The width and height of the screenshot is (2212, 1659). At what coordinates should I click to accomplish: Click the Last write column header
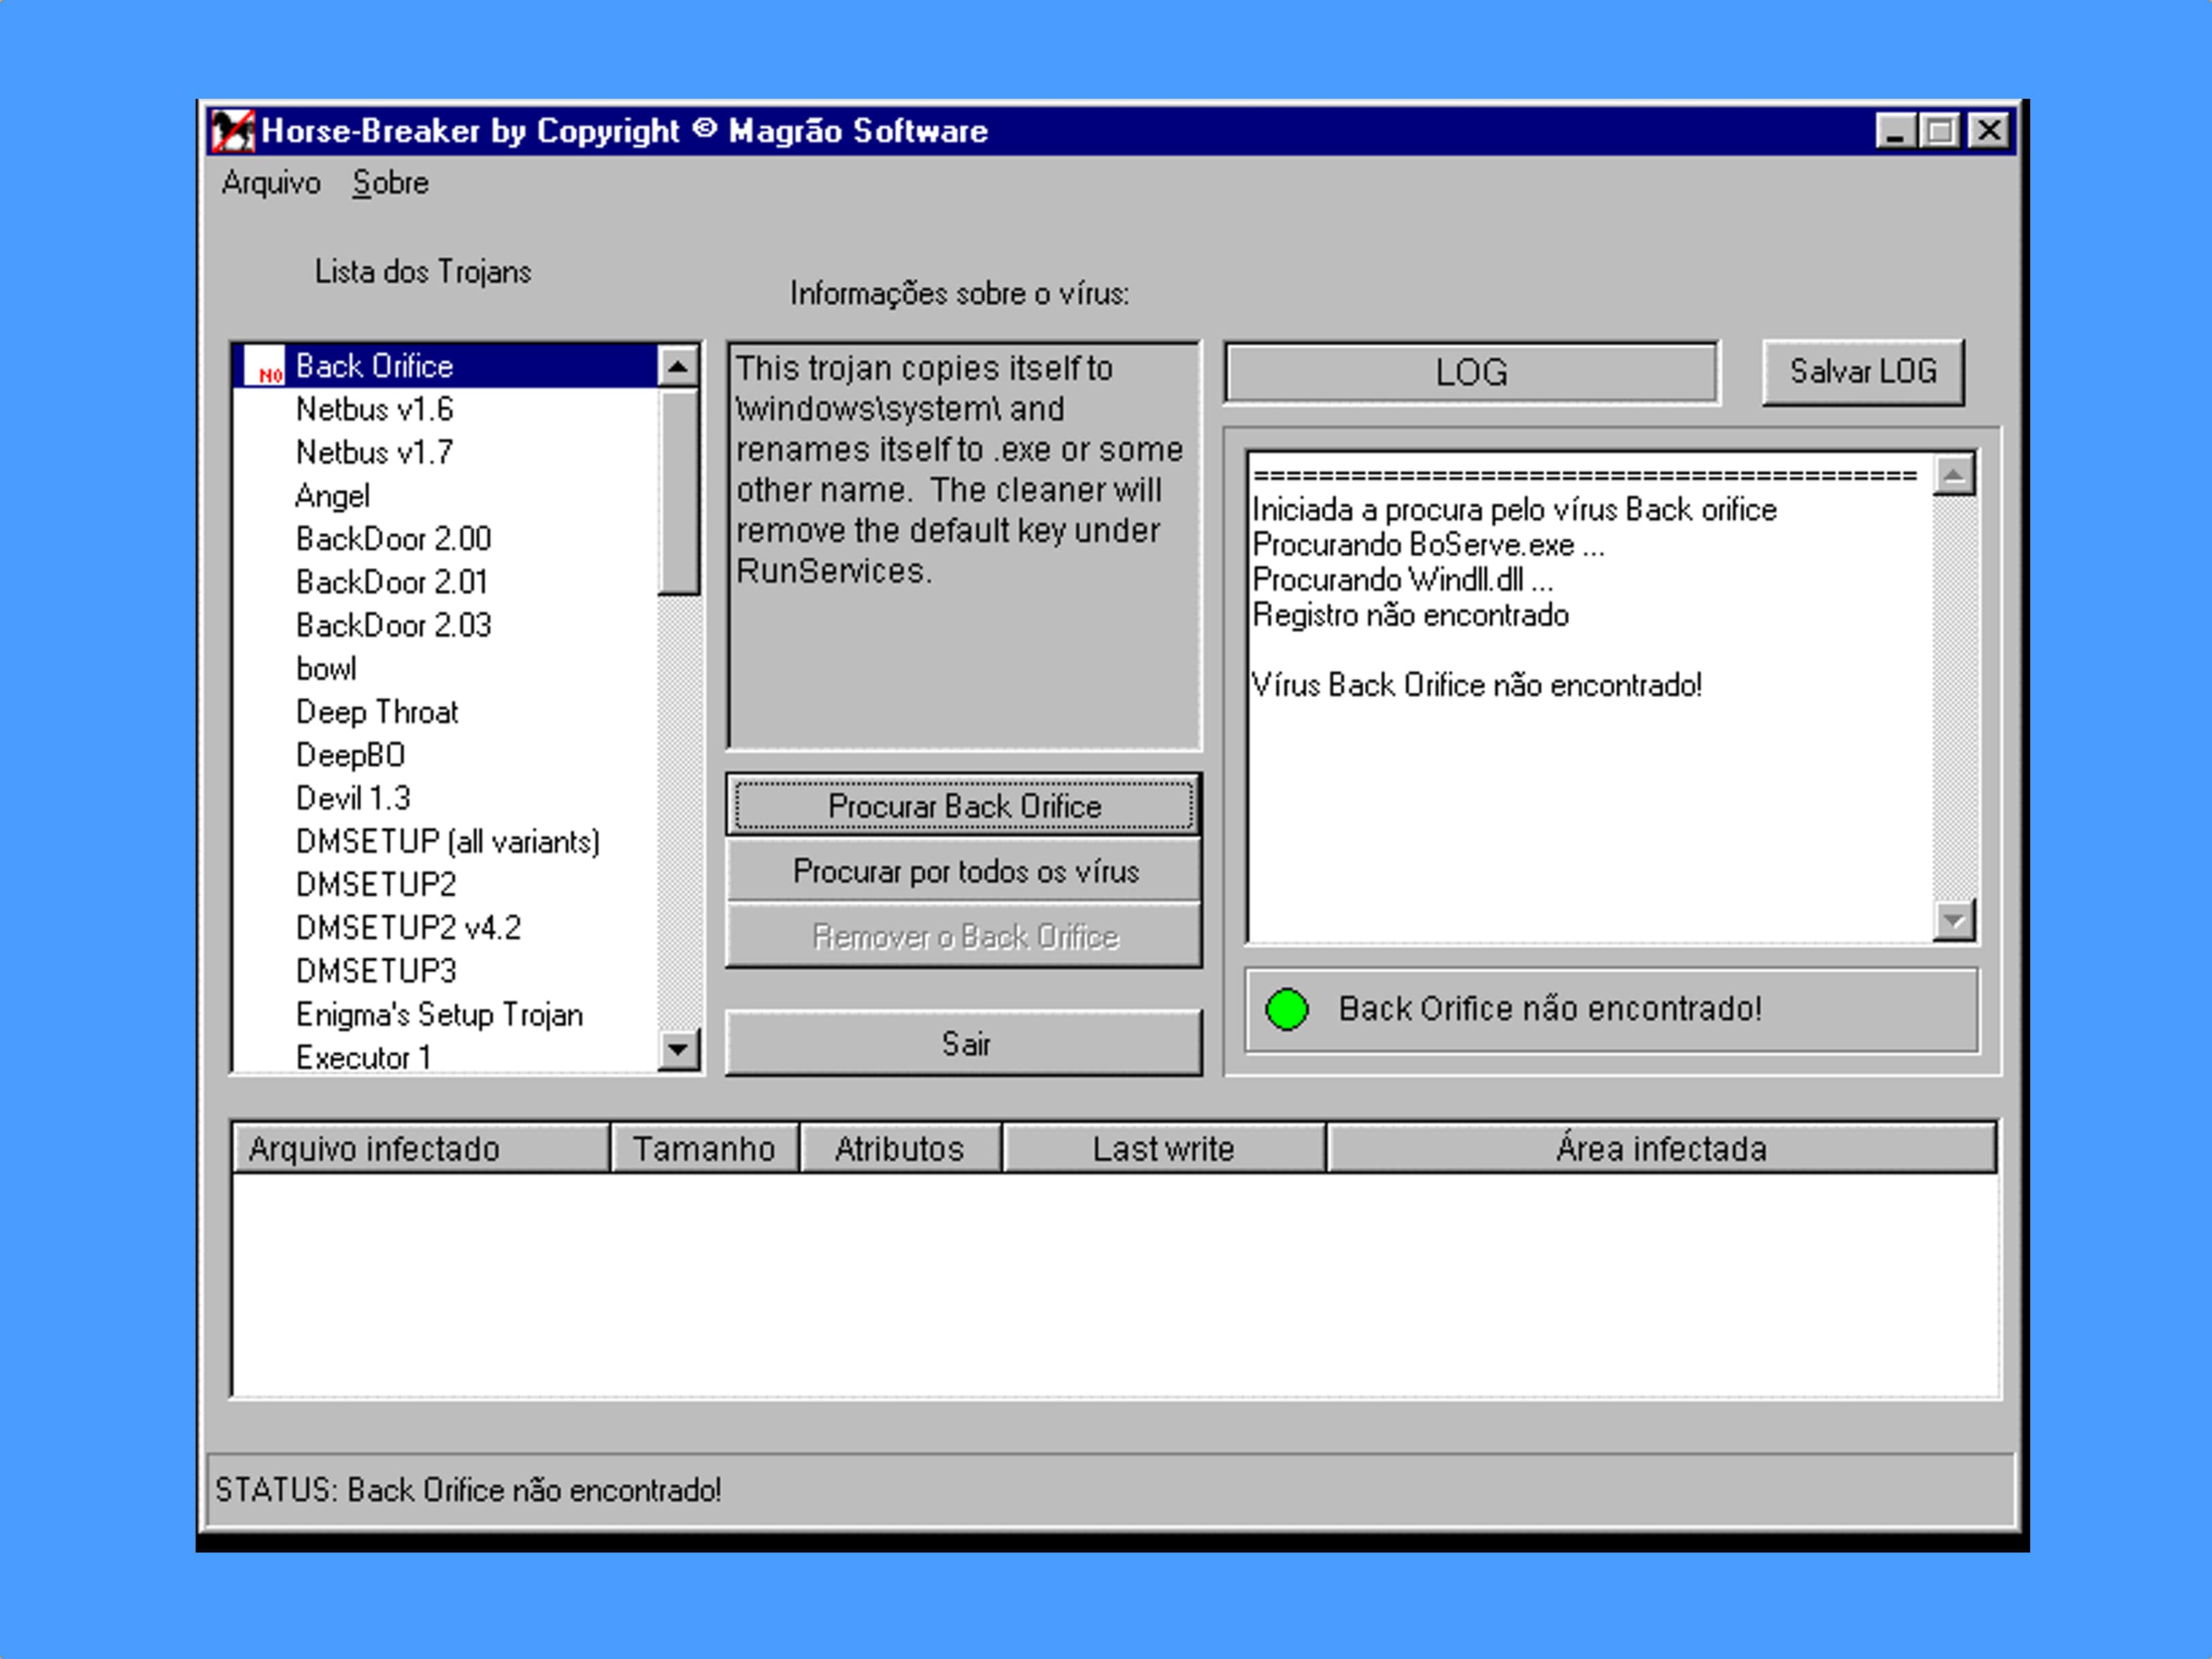1163,1148
